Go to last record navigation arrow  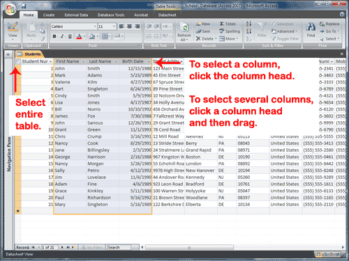click(x=68, y=247)
